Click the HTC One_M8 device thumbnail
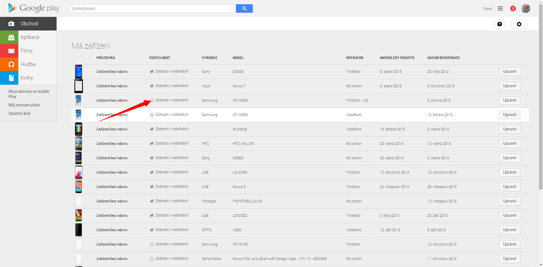The image size is (543, 267). coord(79,144)
